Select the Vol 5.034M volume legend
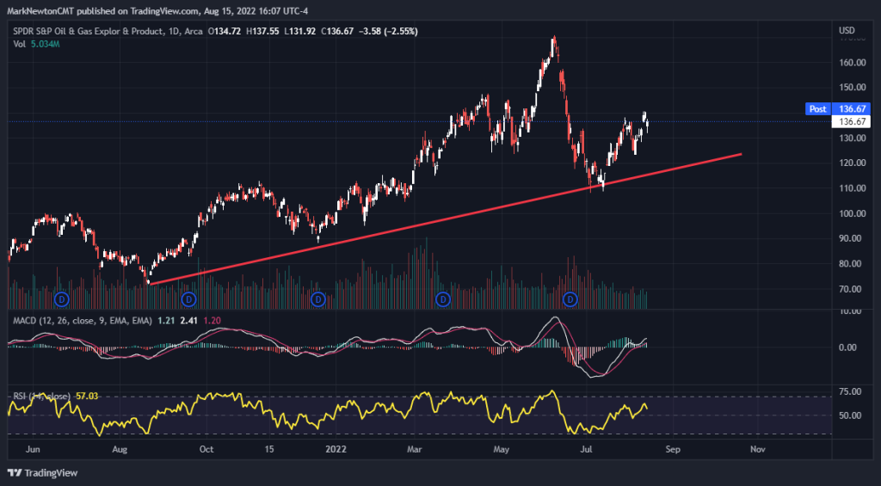Image resolution: width=881 pixels, height=486 pixels. pyautogui.click(x=36, y=44)
